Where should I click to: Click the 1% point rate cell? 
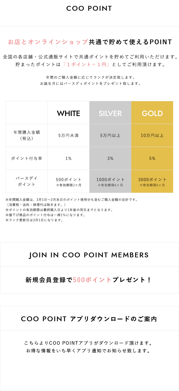(68, 158)
